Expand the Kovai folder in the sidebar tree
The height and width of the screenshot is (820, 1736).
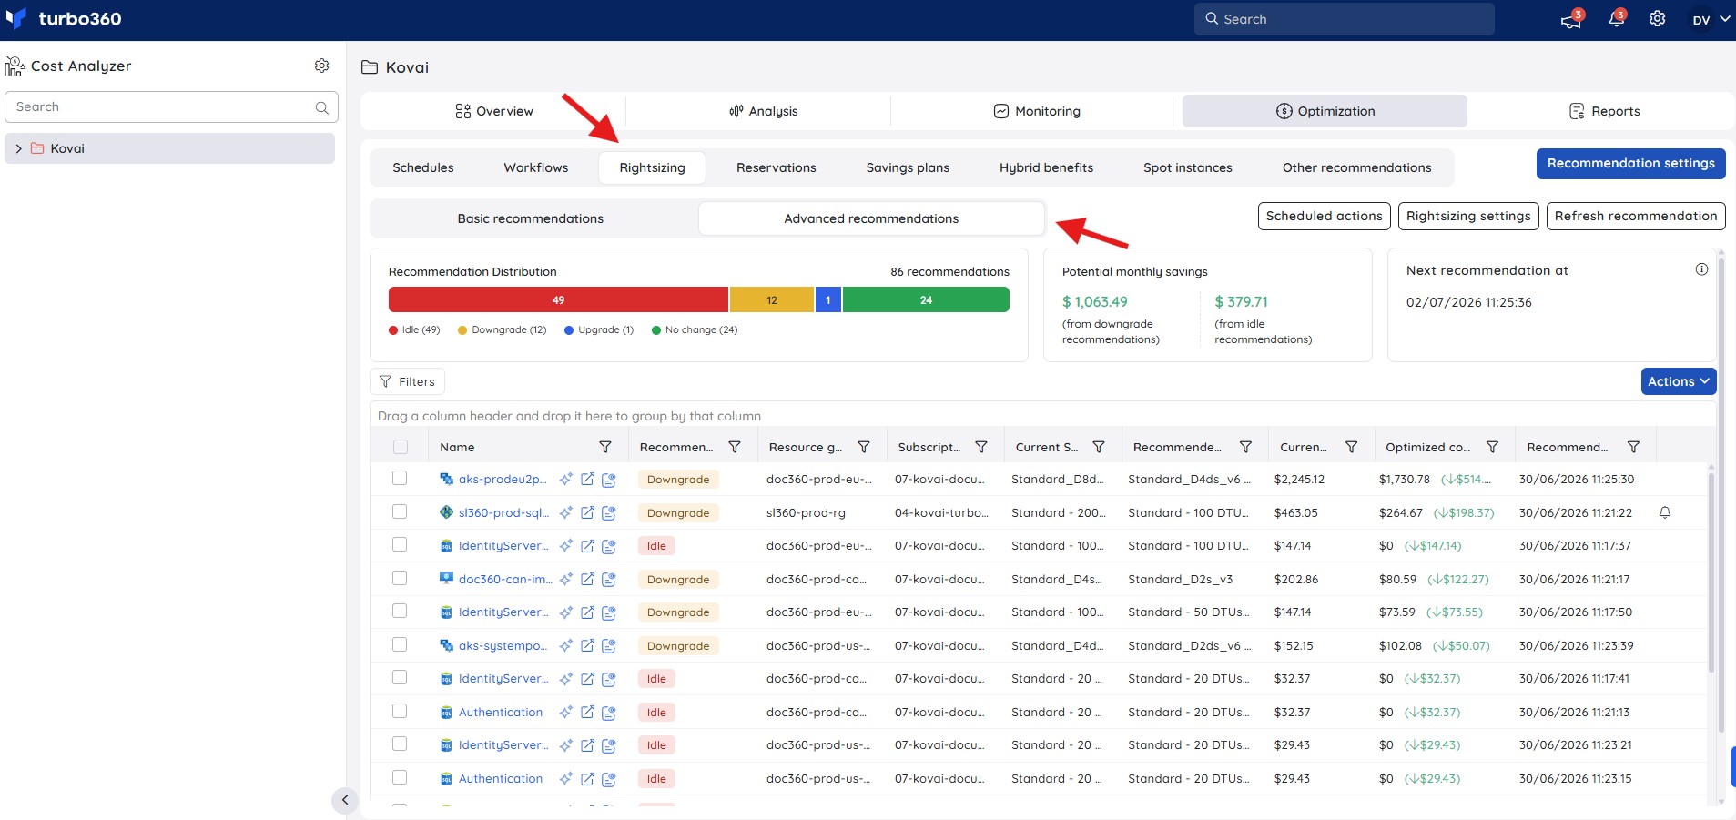(x=18, y=148)
